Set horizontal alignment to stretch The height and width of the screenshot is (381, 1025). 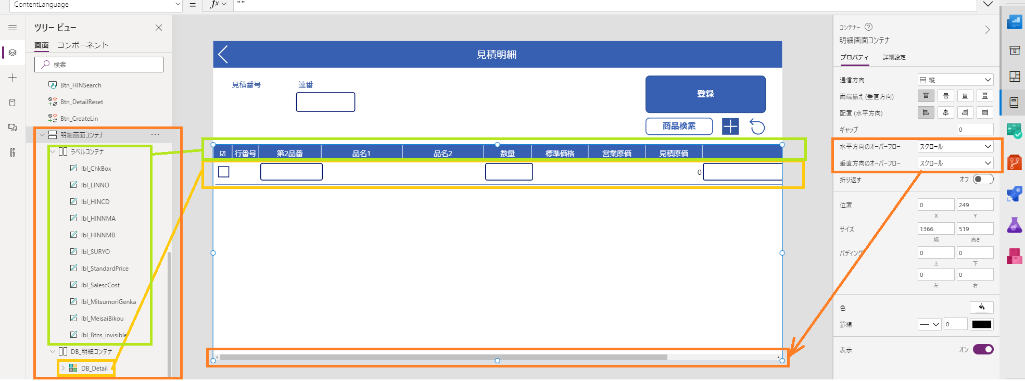tap(985, 112)
